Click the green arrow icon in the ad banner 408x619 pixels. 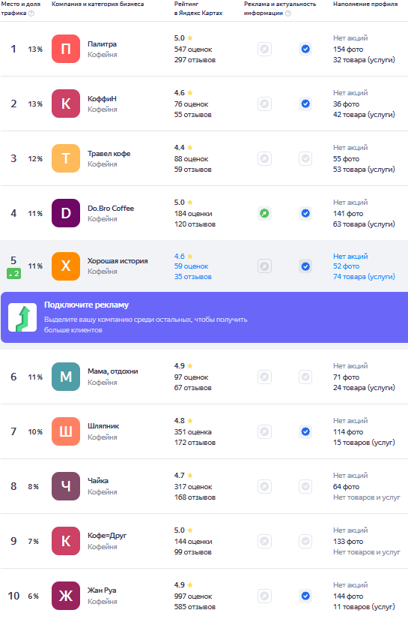click(22, 317)
